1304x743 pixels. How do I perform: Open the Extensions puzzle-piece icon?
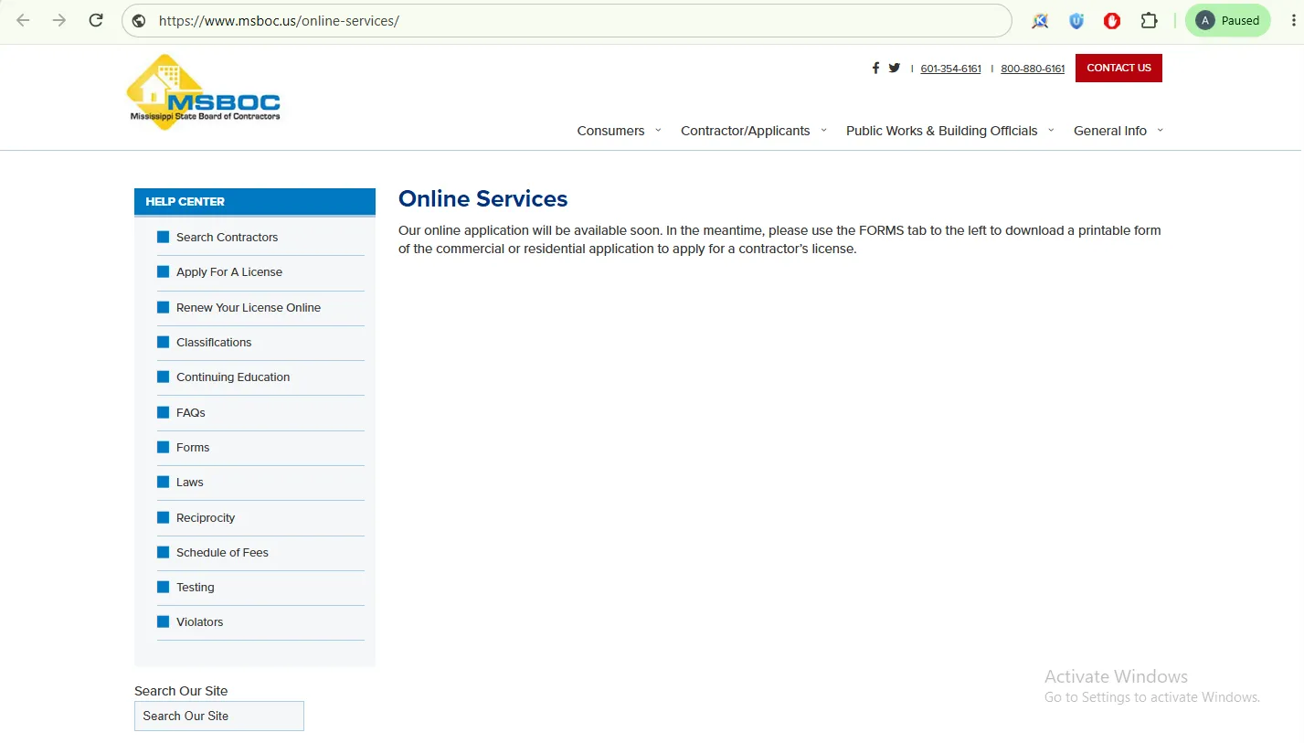pos(1149,20)
